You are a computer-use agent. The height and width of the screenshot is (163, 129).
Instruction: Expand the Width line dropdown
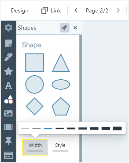point(35,147)
